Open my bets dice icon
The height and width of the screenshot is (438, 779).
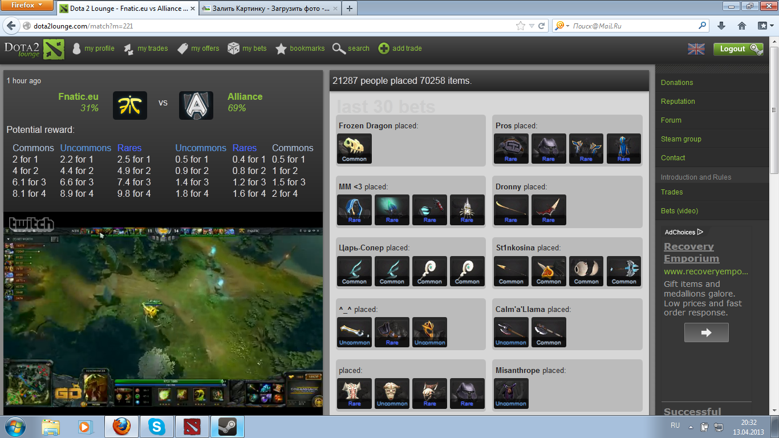[233, 48]
